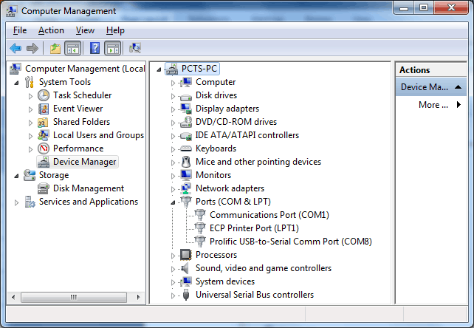The width and height of the screenshot is (474, 328).
Task: Select Communications Port (COM1) device
Action: click(x=269, y=215)
